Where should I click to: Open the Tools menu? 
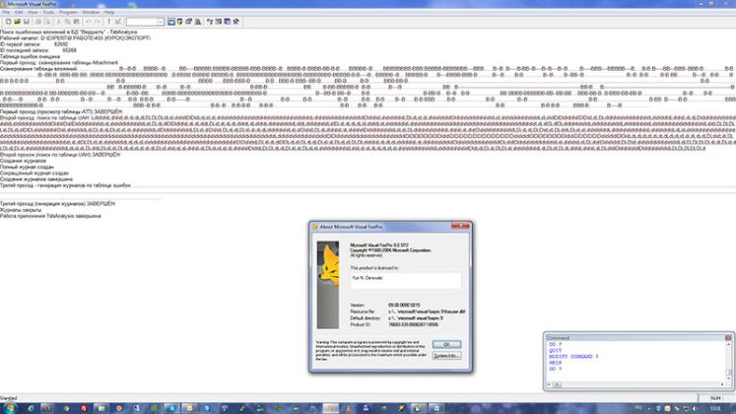tap(48, 12)
